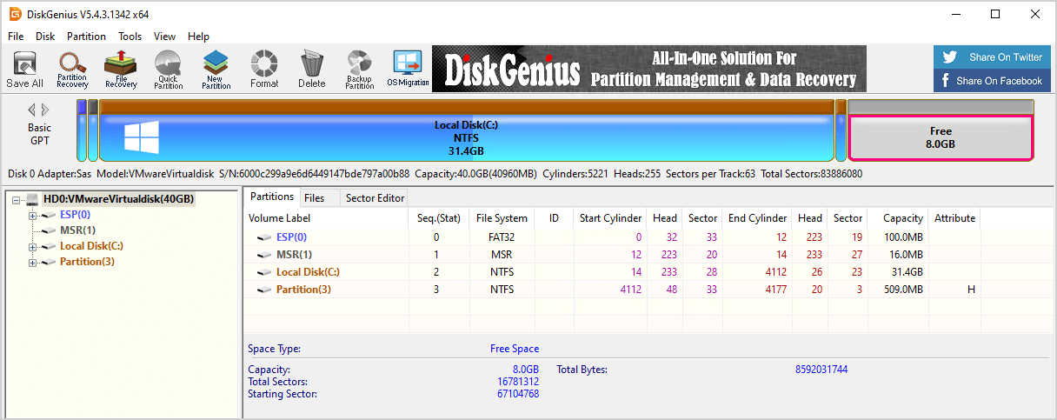Click Quick Partition icon
Viewport: 1057px width, 420px height.
(169, 70)
